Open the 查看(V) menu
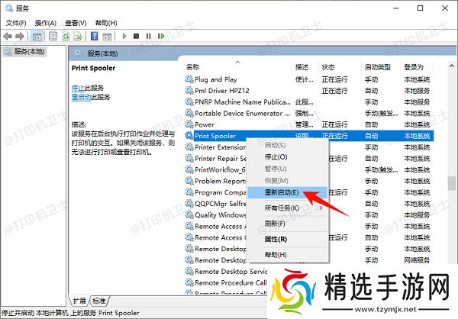 click(76, 23)
